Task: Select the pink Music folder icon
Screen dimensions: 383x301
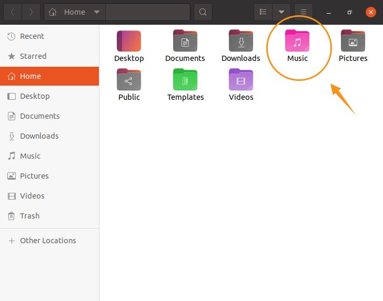Action: point(297,41)
